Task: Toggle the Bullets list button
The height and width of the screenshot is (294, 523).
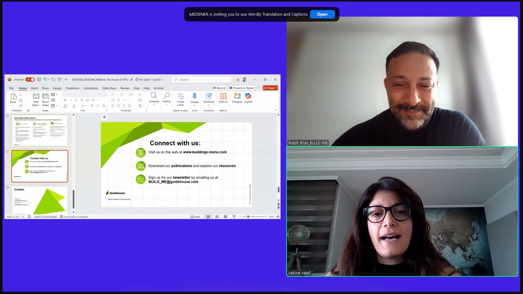Action: [x=113, y=95]
